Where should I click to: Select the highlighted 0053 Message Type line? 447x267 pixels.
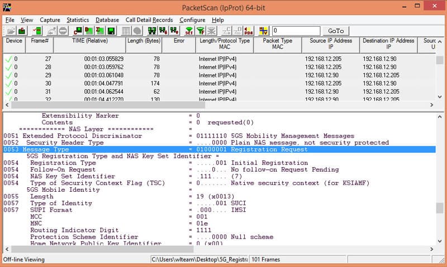point(219,149)
